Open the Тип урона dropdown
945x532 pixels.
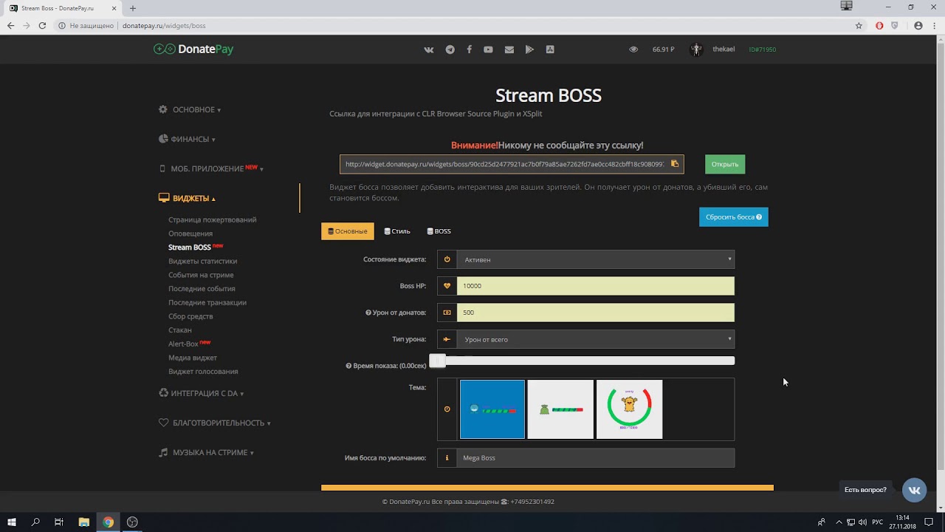click(x=595, y=339)
